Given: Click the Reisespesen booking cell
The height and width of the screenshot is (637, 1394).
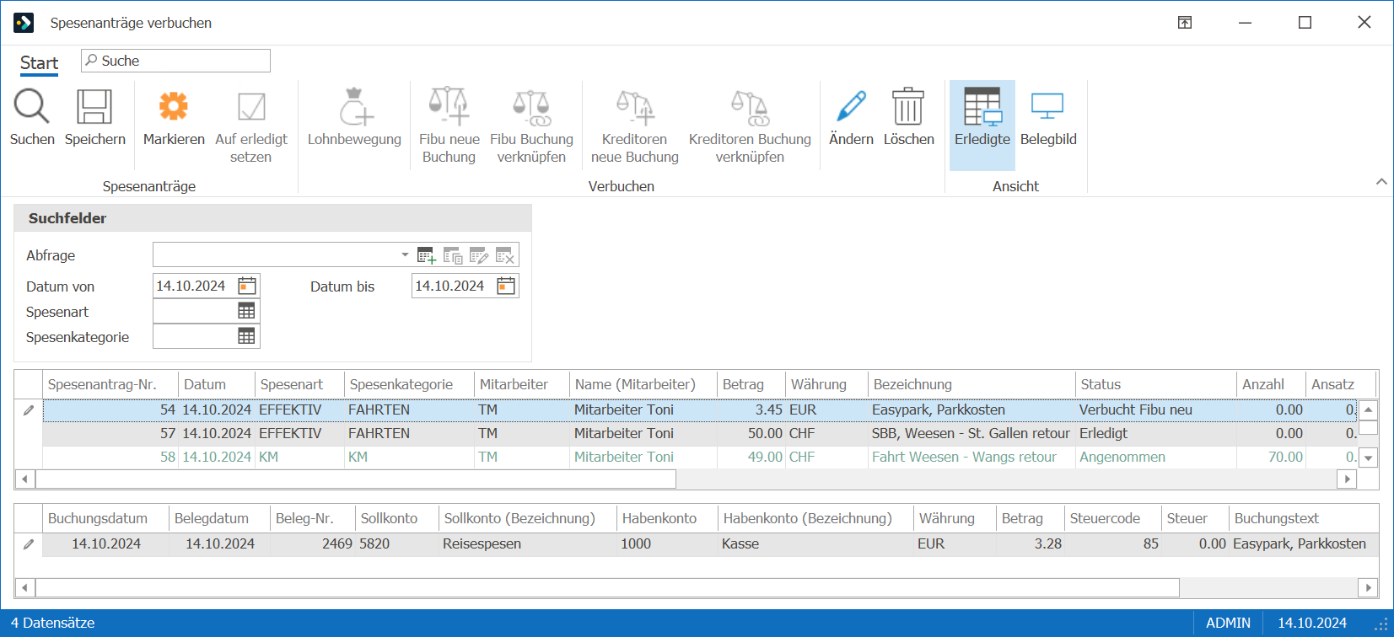Looking at the screenshot, I should (x=528, y=543).
